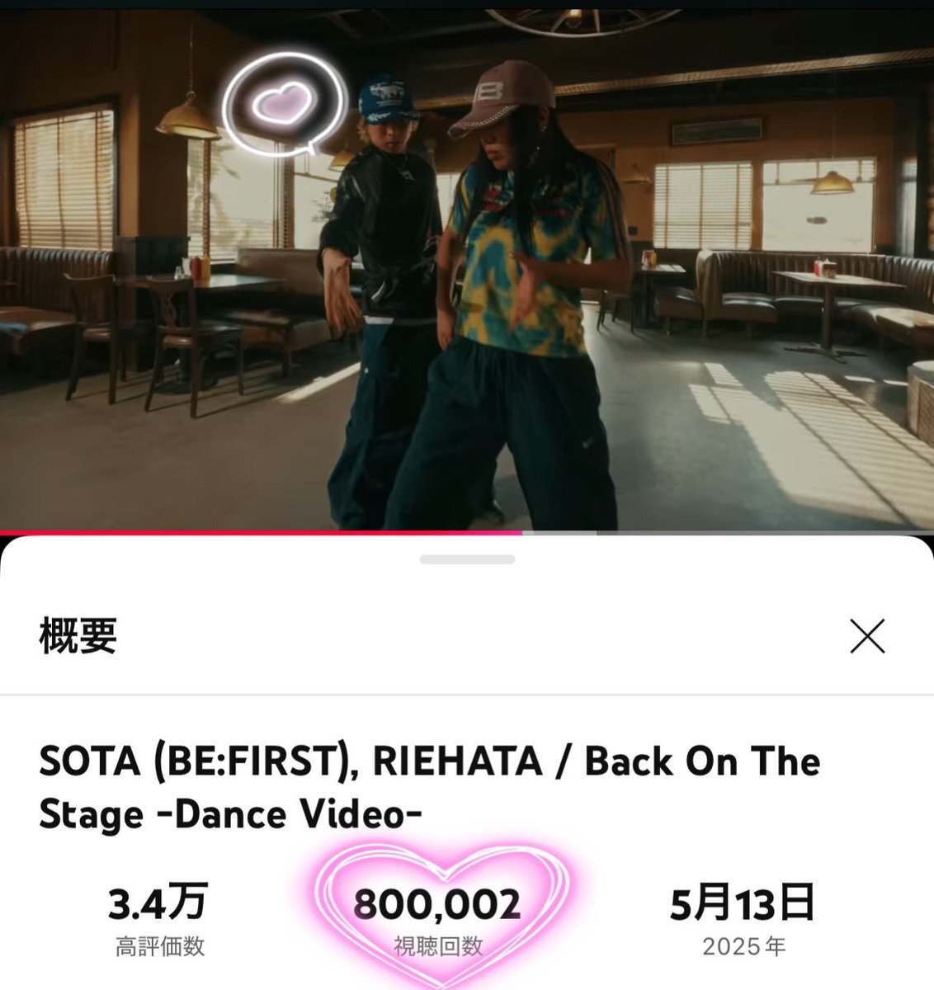Click the red played portion of progress bar

click(x=261, y=533)
